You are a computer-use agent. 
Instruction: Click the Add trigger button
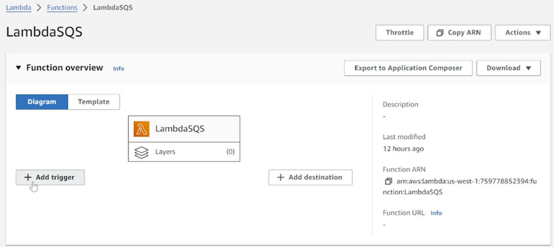click(50, 177)
